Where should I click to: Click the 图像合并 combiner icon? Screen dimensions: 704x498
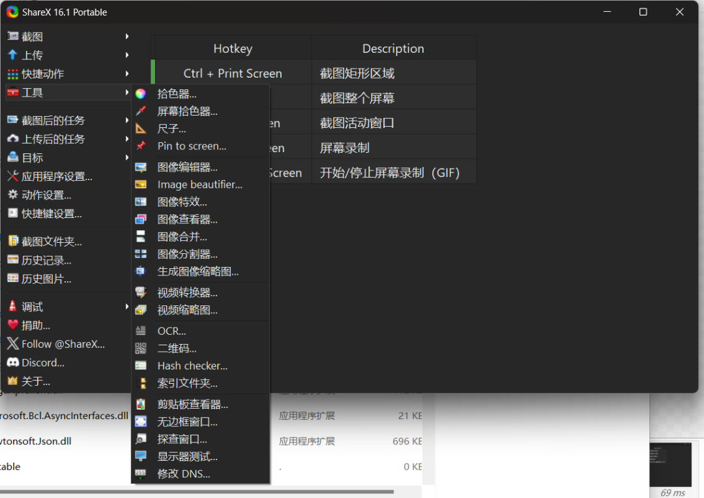[141, 236]
